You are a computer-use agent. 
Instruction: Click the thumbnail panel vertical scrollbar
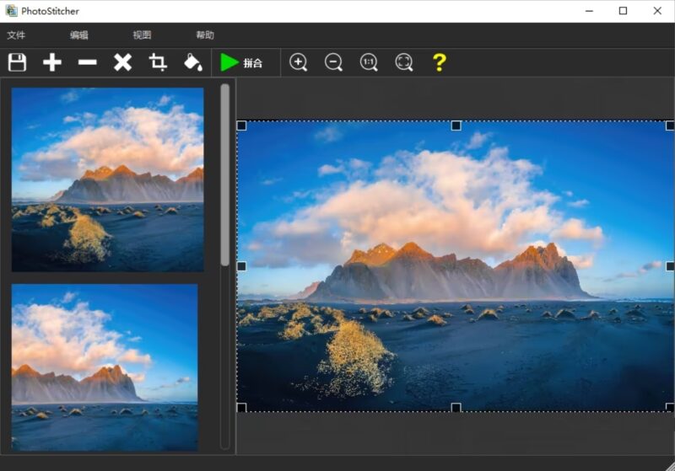224,174
